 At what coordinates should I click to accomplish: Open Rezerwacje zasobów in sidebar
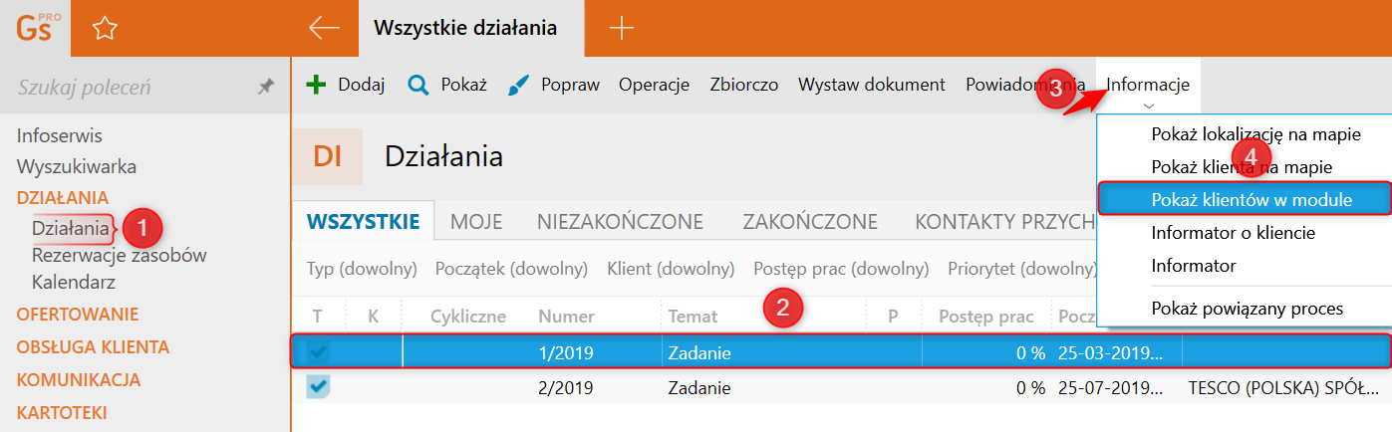pos(119,255)
